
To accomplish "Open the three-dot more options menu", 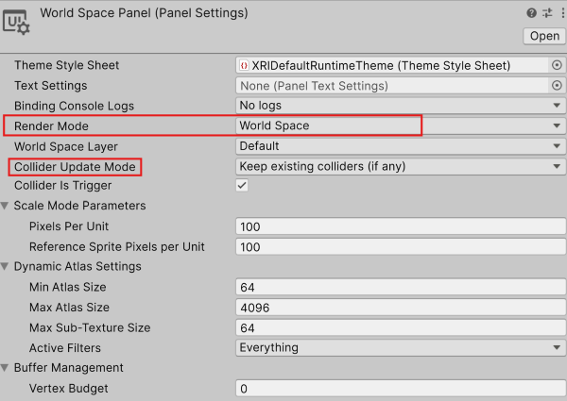I will pyautogui.click(x=558, y=13).
